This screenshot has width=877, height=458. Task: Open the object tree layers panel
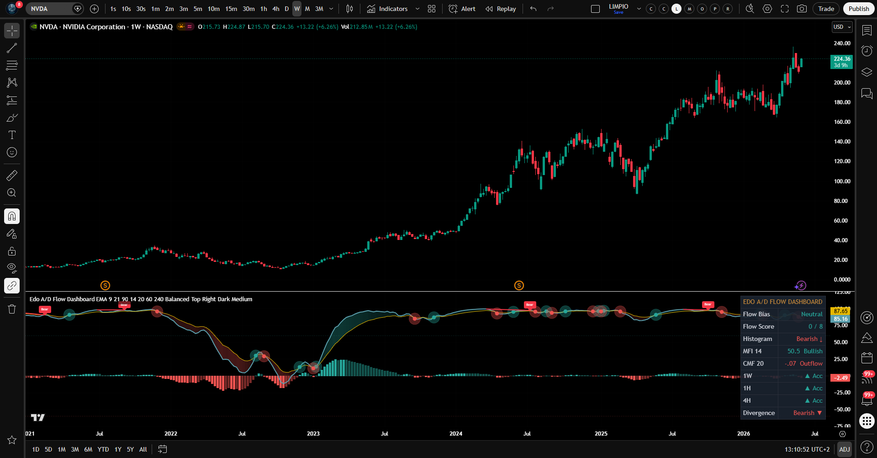coord(866,72)
